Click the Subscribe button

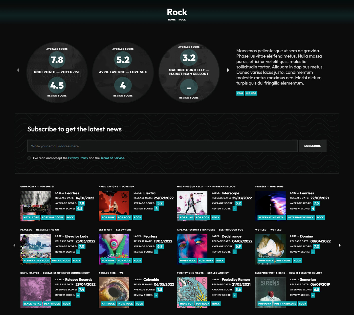click(313, 146)
